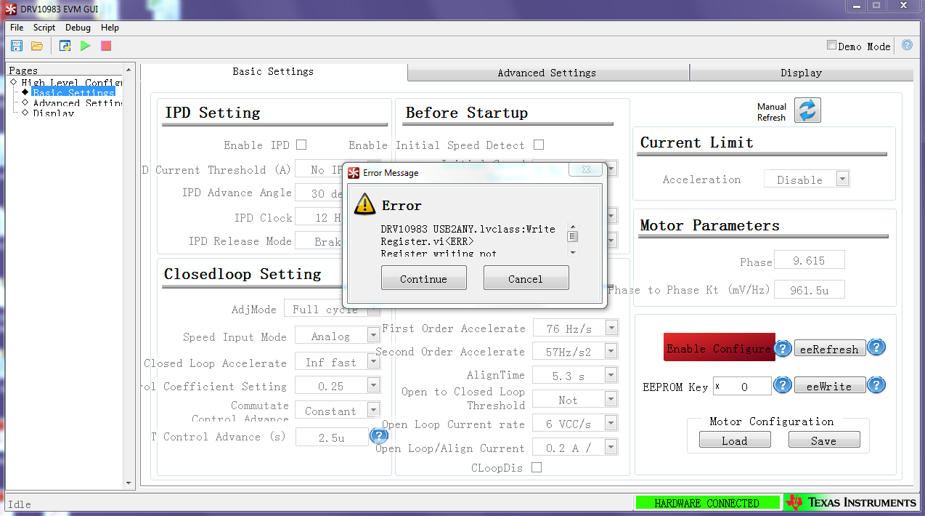This screenshot has height=516, width=925.
Task: Click Pages panel scroll down arrow
Action: 129,483
